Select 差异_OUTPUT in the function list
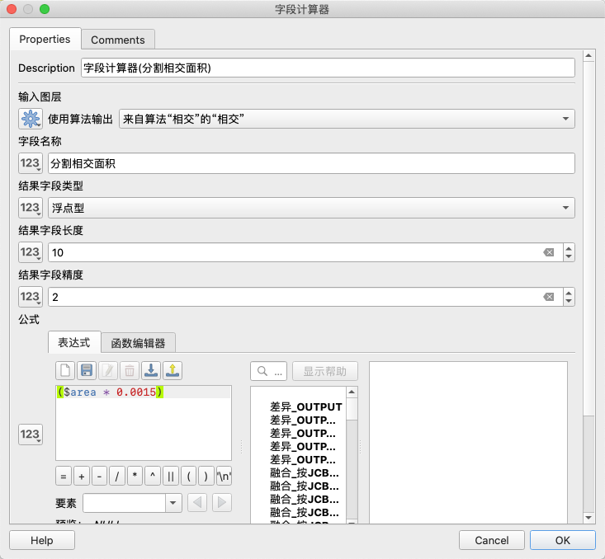This screenshot has height=559, width=605. pos(305,407)
